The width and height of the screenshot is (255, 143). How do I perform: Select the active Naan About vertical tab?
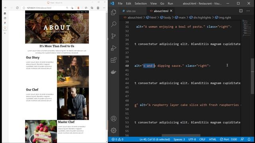pyautogui.click(x=5, y=28)
